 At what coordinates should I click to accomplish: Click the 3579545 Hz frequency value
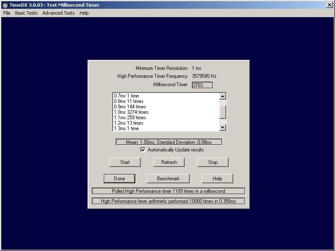pyautogui.click(x=204, y=76)
